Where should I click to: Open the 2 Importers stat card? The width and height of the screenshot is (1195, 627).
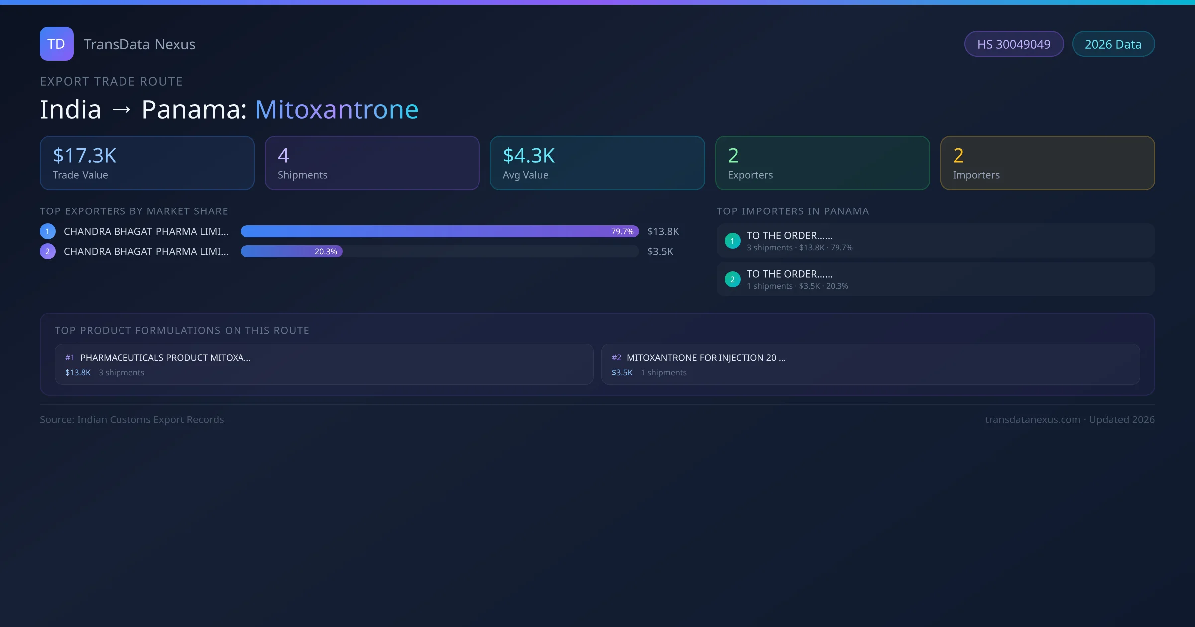click(x=1047, y=163)
